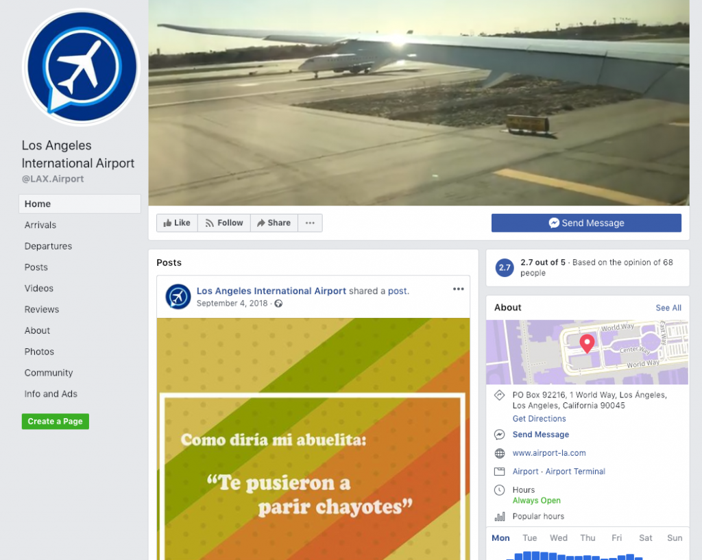The width and height of the screenshot is (702, 560).
Task: Click the map thumbnail in the About card
Action: coord(588,352)
